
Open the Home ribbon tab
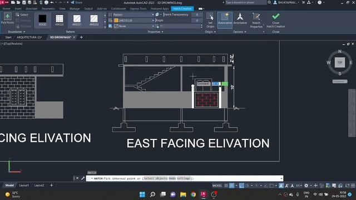tap(6, 9)
